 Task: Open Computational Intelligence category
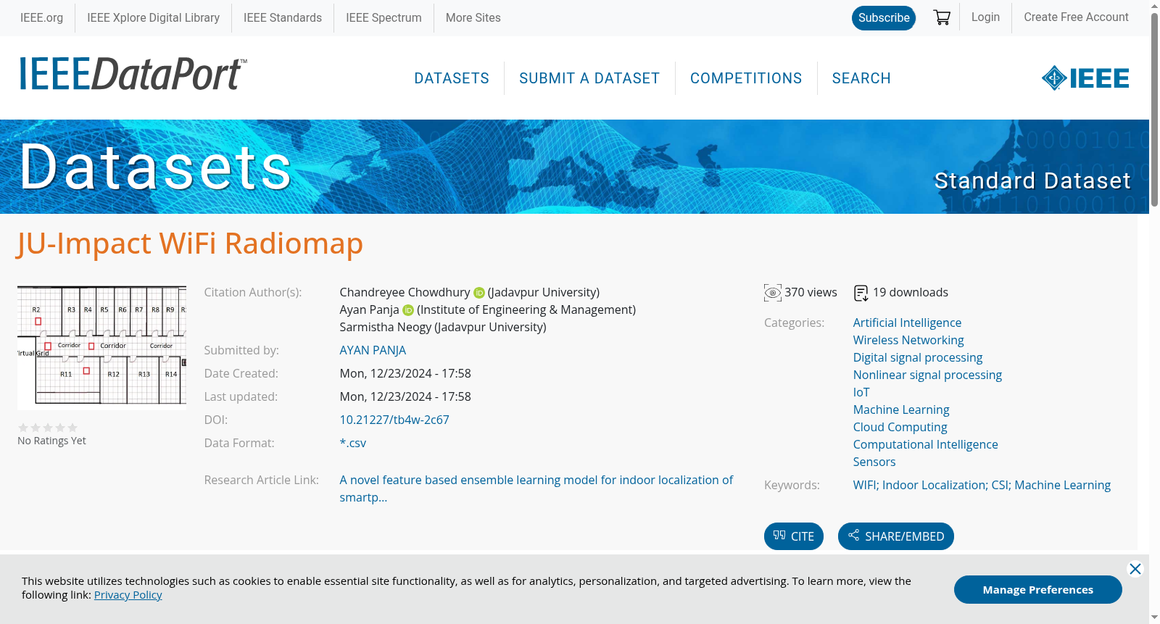pyautogui.click(x=926, y=445)
